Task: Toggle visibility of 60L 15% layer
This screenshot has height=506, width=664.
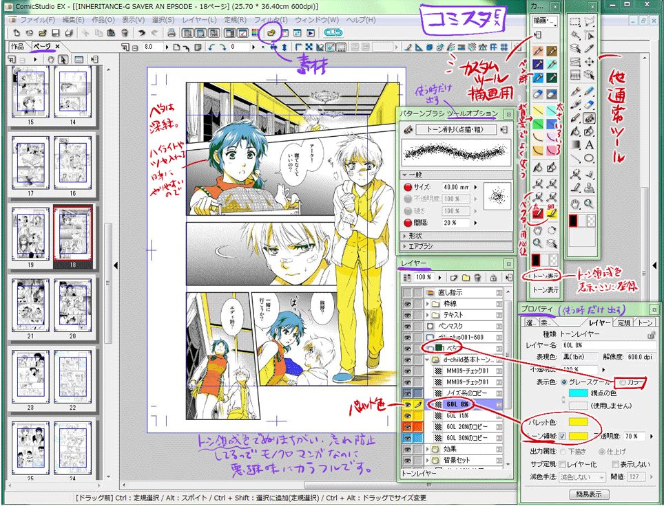Action: coord(407,415)
